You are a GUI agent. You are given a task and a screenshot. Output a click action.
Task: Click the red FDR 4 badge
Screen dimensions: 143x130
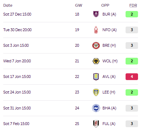[x=132, y=77]
